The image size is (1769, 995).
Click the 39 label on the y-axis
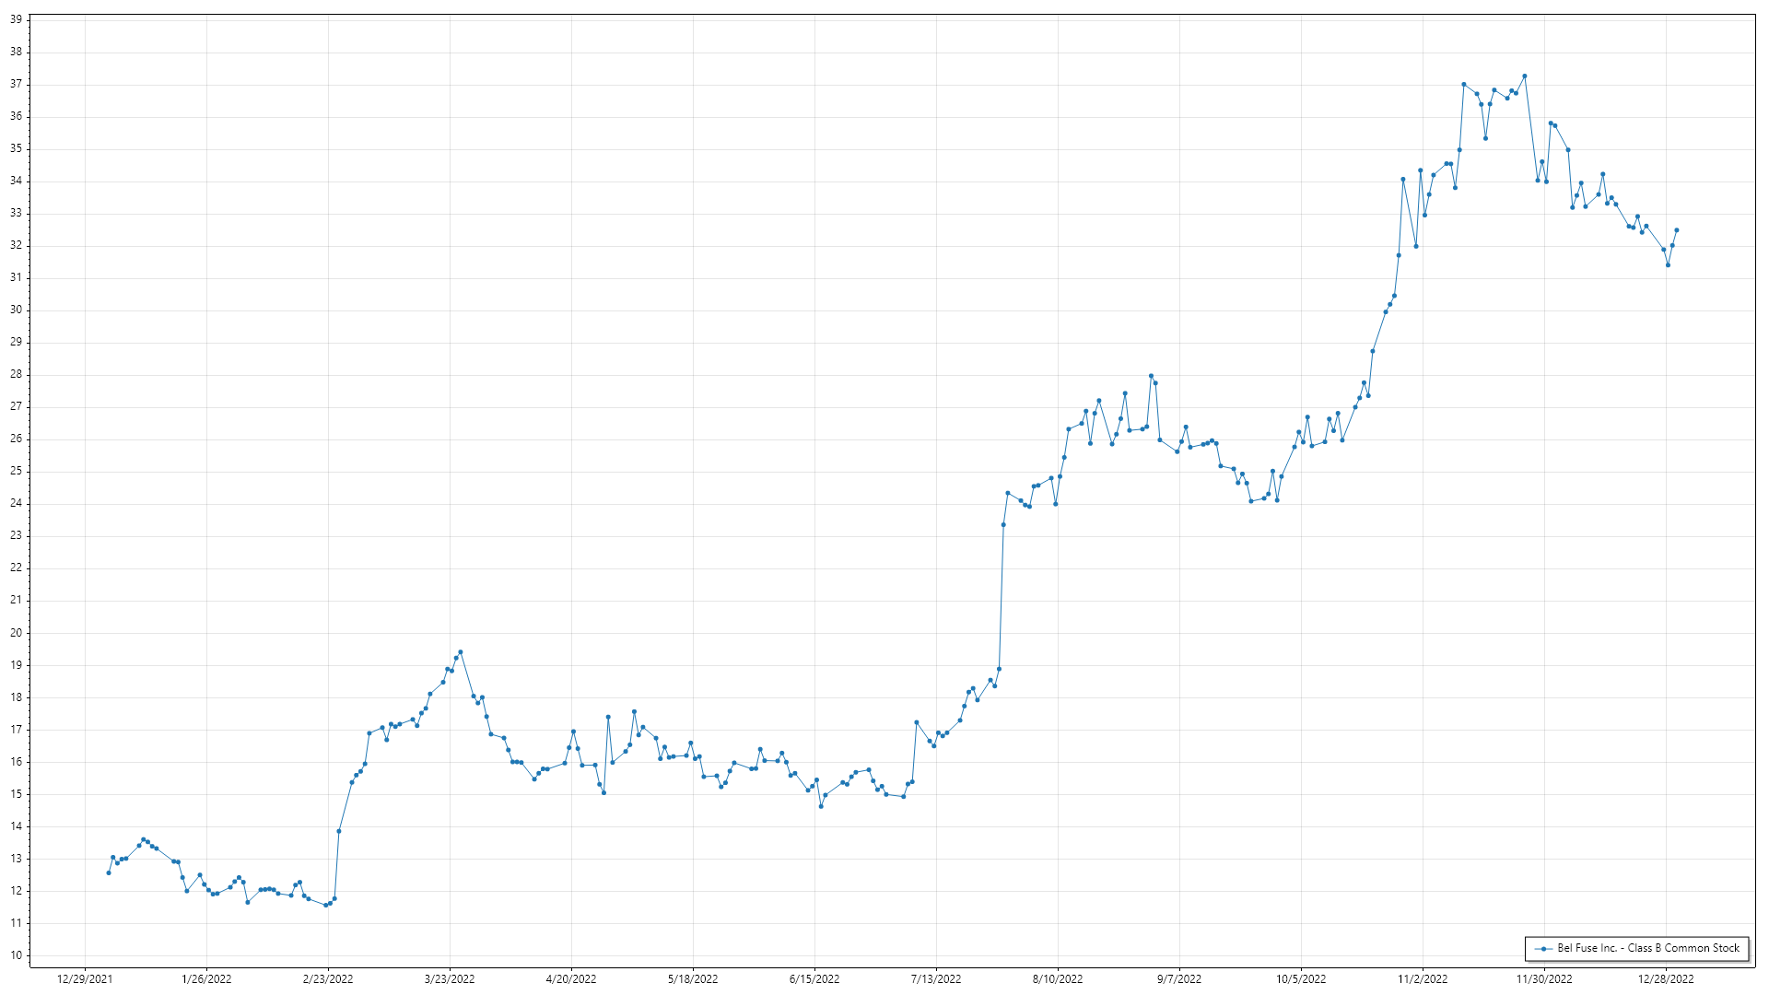click(16, 19)
